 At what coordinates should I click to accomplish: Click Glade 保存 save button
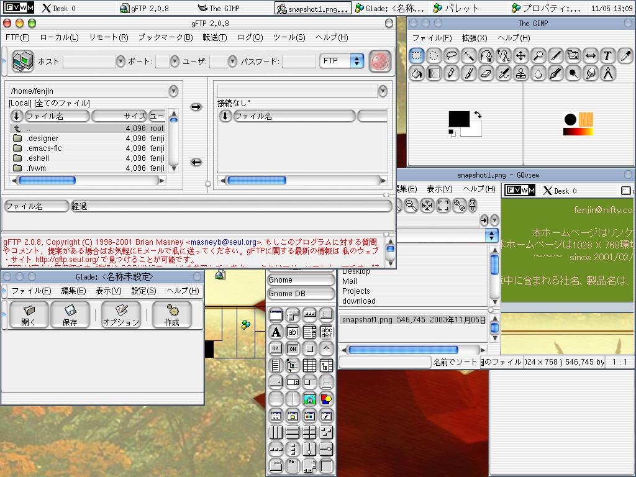[70, 315]
